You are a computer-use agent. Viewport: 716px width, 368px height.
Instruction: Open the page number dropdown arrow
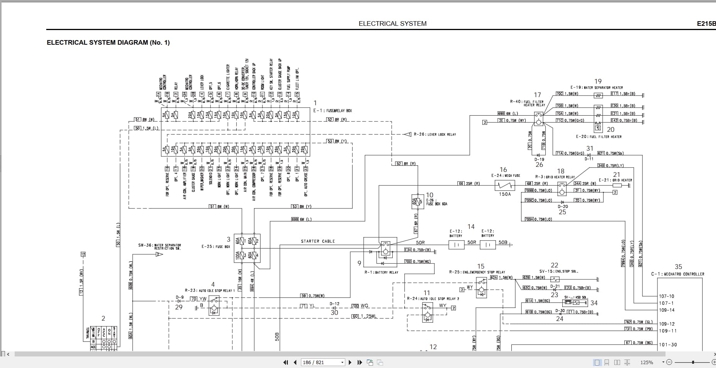342,362
